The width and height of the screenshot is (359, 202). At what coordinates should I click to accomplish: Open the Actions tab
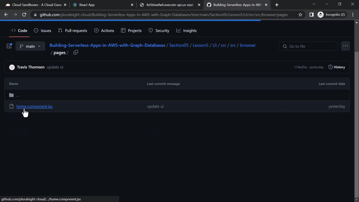(x=104, y=31)
